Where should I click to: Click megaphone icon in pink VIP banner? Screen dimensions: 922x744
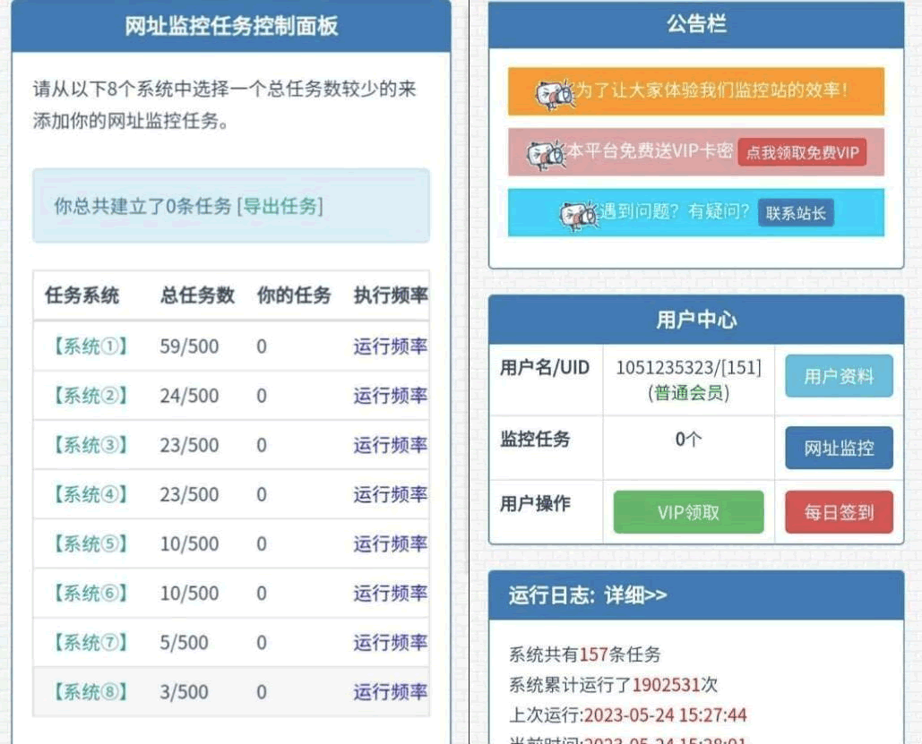click(544, 153)
